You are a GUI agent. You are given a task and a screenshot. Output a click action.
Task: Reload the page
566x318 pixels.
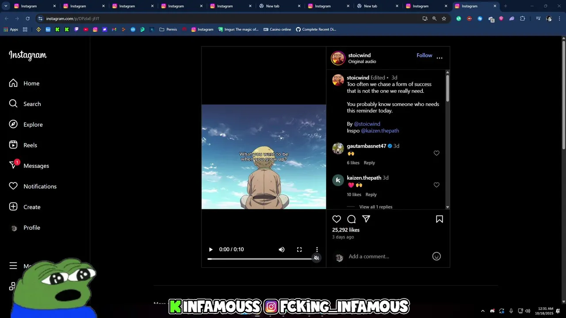(27, 19)
